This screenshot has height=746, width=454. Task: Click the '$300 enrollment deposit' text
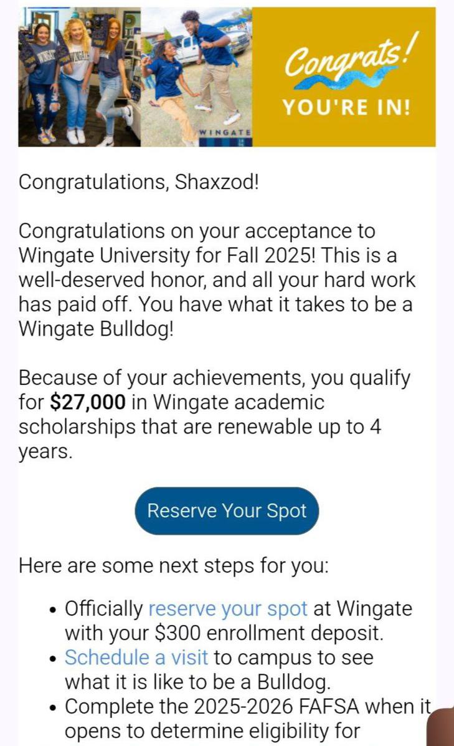click(x=269, y=633)
